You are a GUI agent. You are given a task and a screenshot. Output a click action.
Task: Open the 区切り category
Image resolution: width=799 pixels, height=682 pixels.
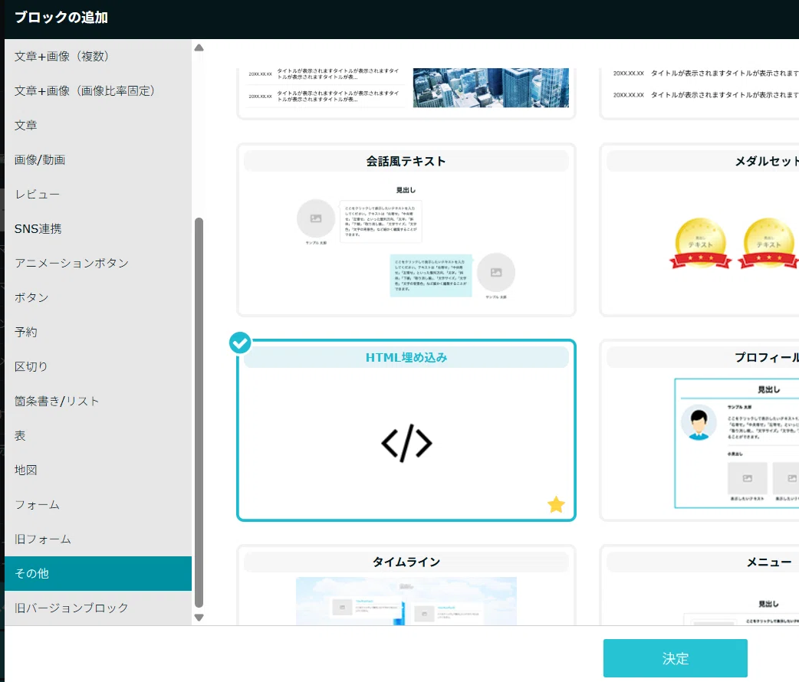pyautogui.click(x=98, y=367)
